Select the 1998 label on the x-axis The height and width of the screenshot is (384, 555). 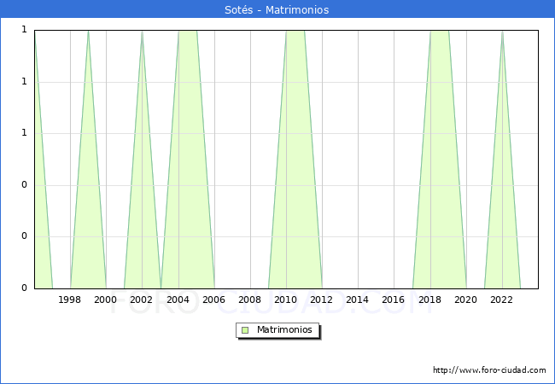70,300
